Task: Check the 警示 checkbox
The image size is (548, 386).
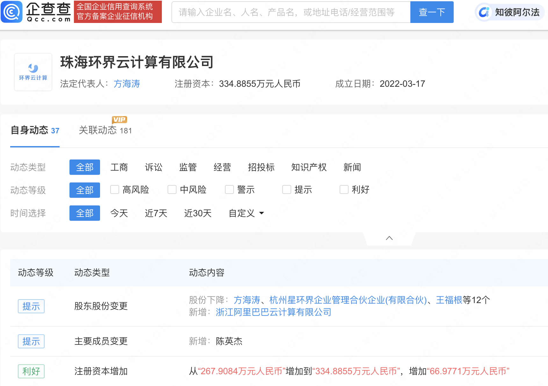Action: pyautogui.click(x=229, y=189)
